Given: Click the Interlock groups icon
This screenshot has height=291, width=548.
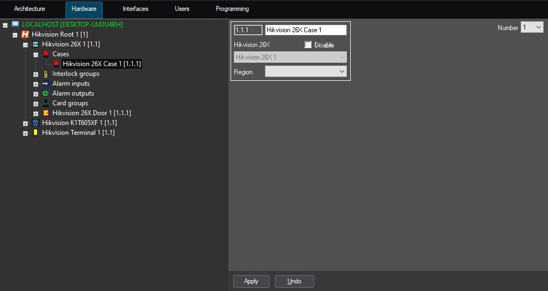Looking at the screenshot, I should click(x=46, y=74).
